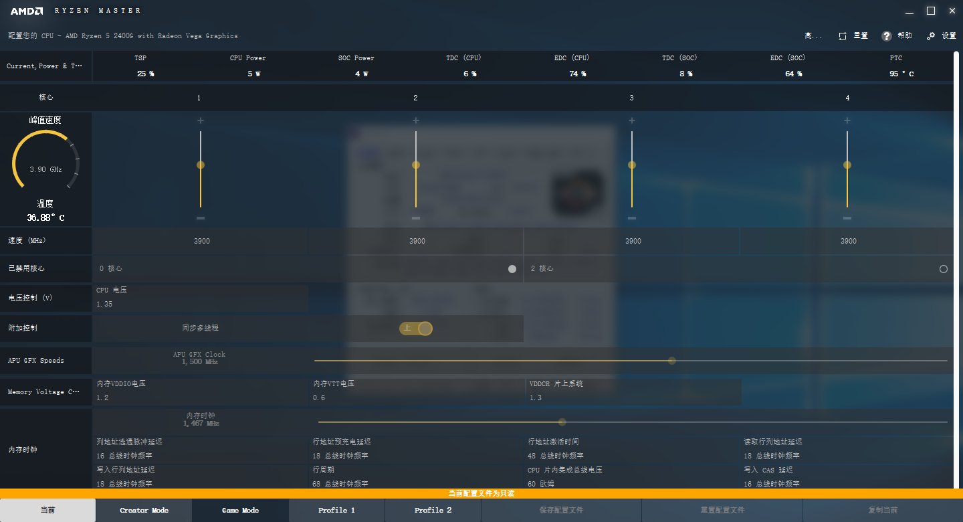Open the Profile 1 tab
Screen dimensions: 963x522
(x=336, y=510)
